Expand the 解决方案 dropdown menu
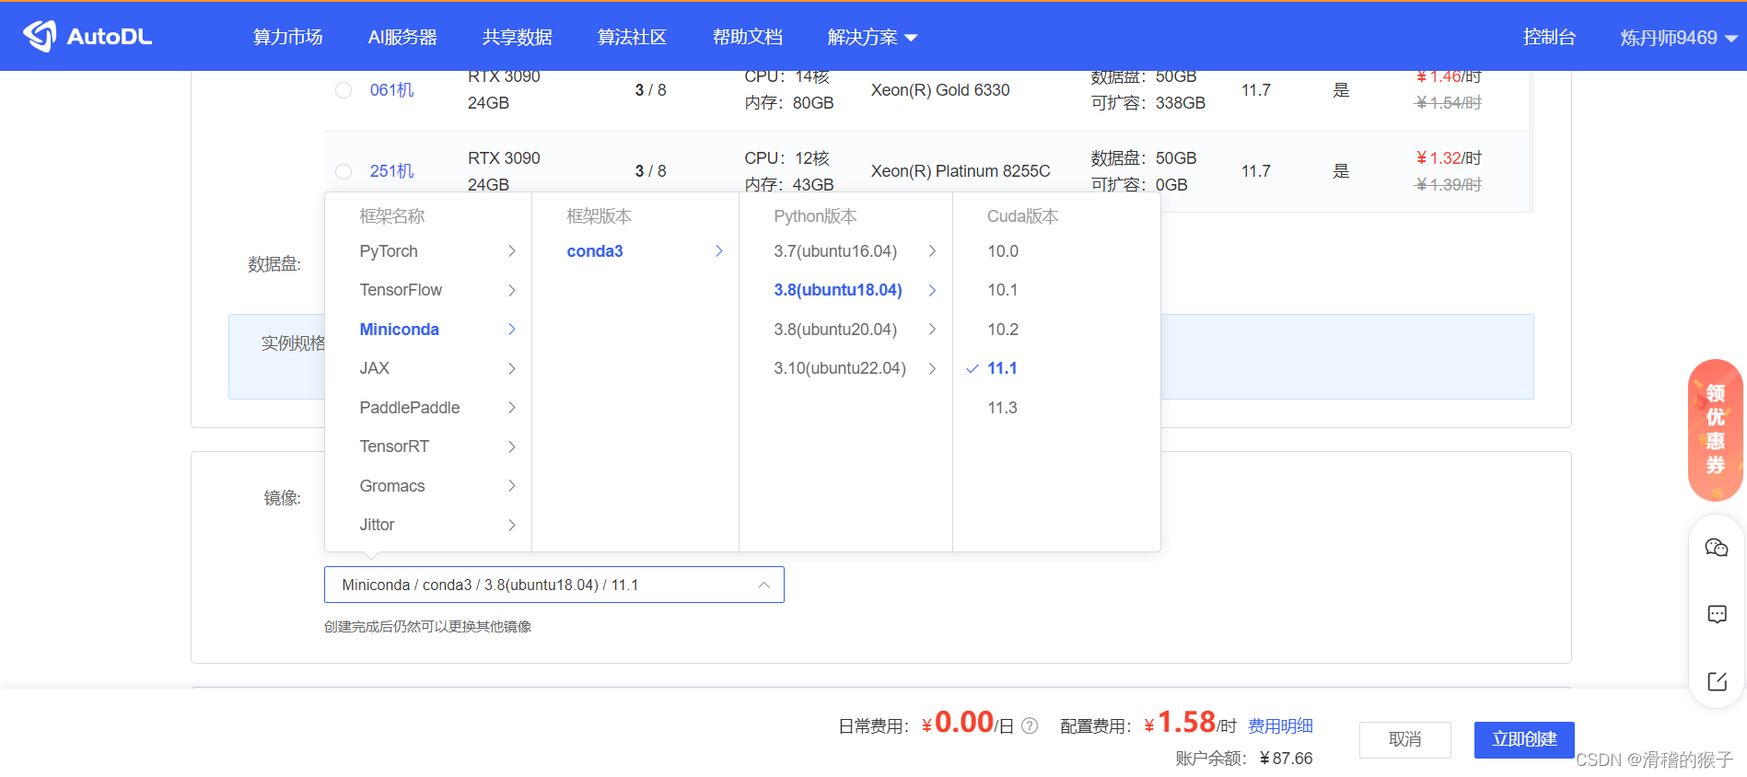Screen dimensions: 1747x777 pyautogui.click(x=872, y=37)
